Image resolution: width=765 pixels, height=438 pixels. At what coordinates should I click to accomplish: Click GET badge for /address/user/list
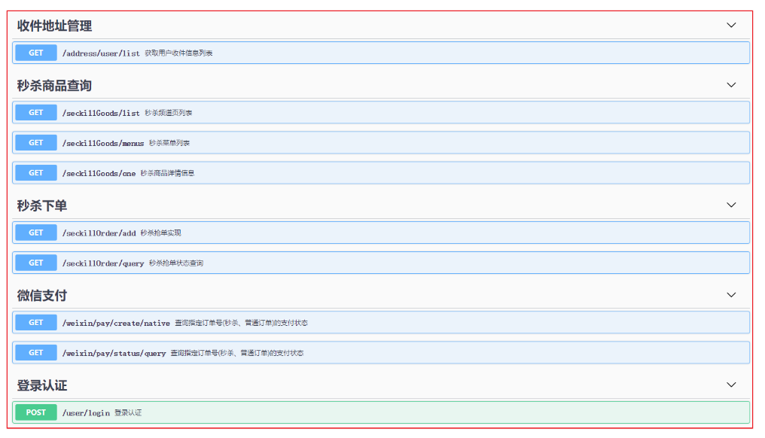[36, 53]
